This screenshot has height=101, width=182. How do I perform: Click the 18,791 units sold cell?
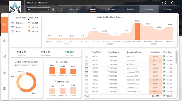point(156,91)
